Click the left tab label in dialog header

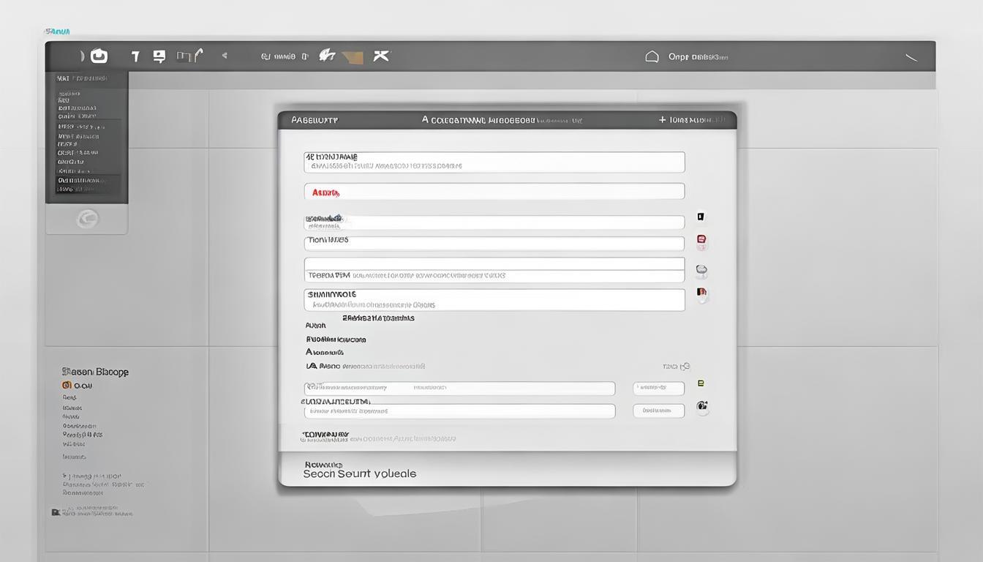[315, 120]
